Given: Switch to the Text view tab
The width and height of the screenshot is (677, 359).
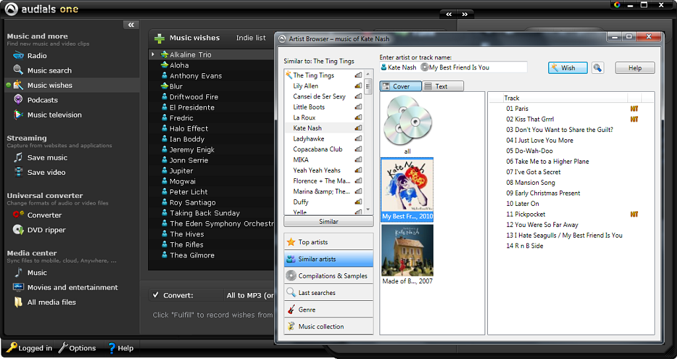Looking at the screenshot, I should 443,86.
